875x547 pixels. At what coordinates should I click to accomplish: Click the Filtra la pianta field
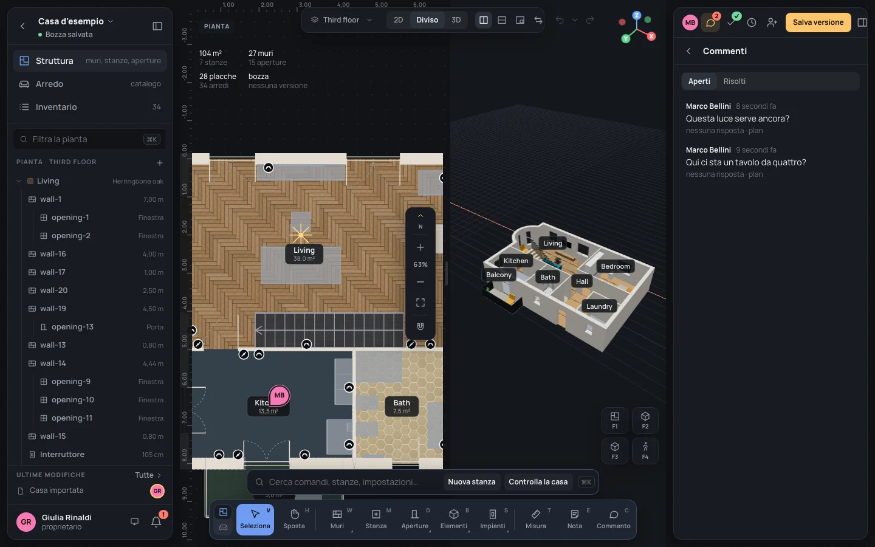pyautogui.click(x=90, y=139)
